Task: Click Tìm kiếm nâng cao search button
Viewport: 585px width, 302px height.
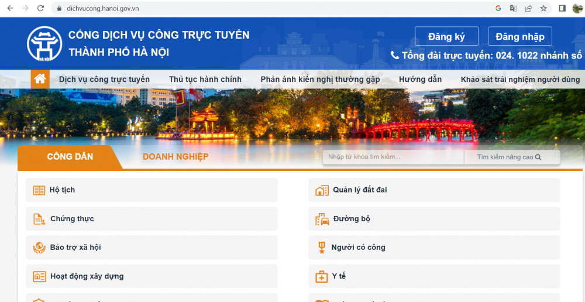Action: coord(509,157)
